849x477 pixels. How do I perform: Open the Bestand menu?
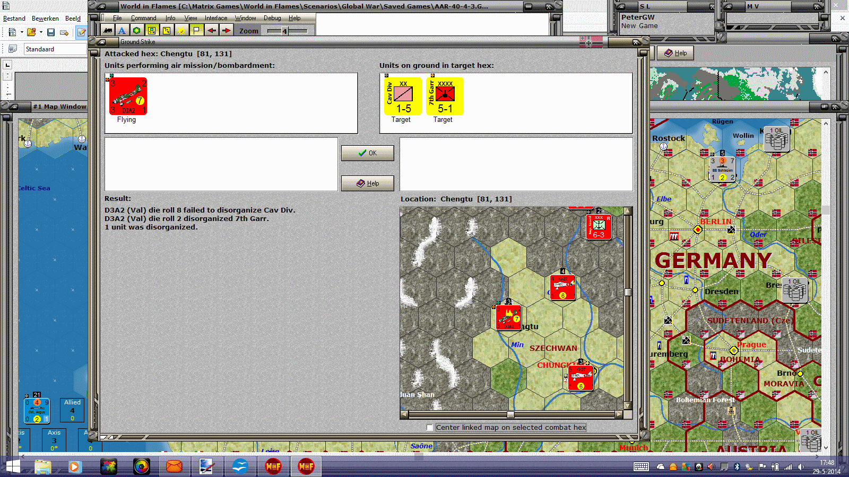pos(14,19)
